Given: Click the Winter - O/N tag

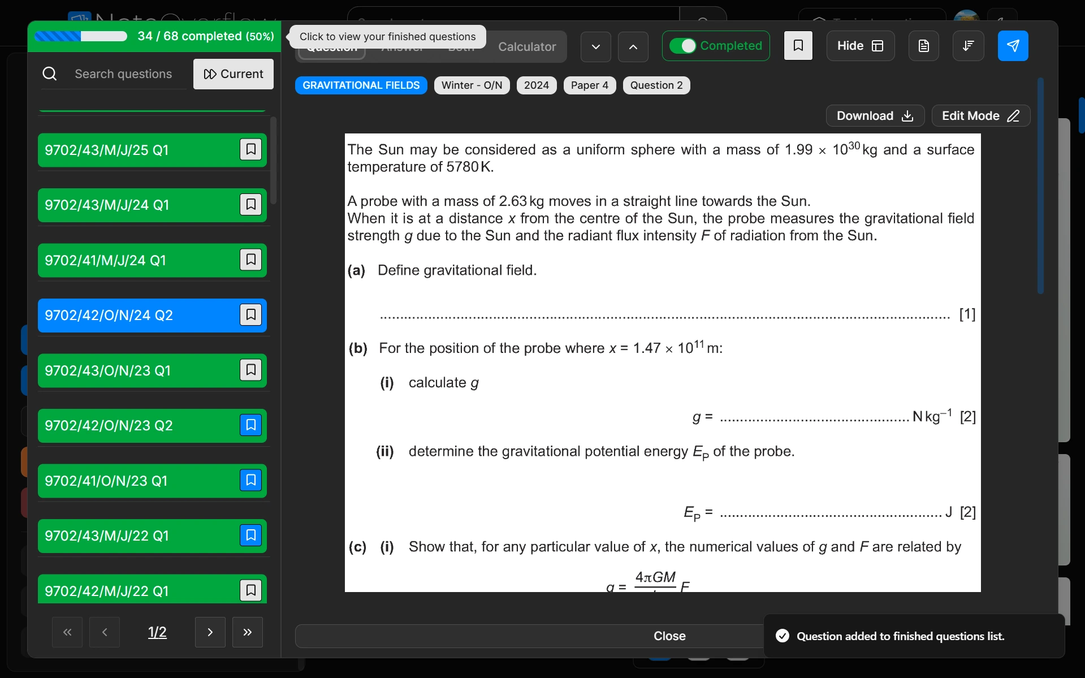Looking at the screenshot, I should [x=472, y=85].
